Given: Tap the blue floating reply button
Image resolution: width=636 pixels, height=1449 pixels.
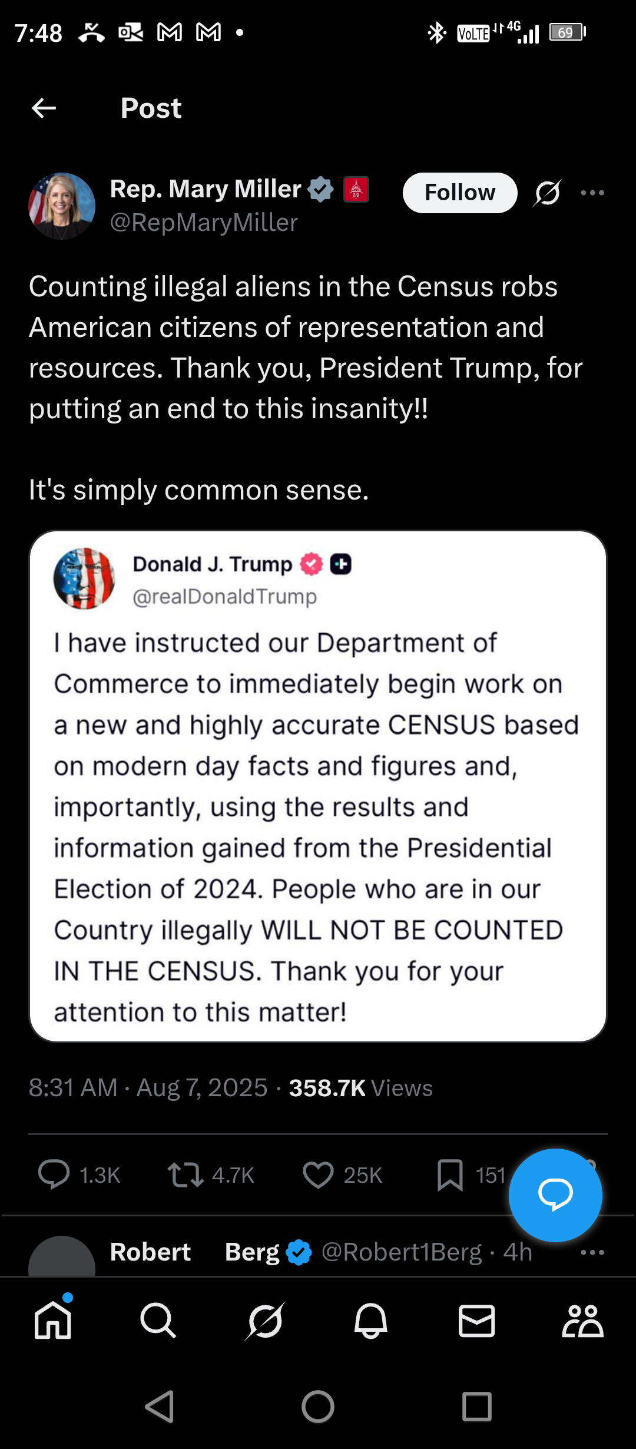Looking at the screenshot, I should (x=555, y=1195).
